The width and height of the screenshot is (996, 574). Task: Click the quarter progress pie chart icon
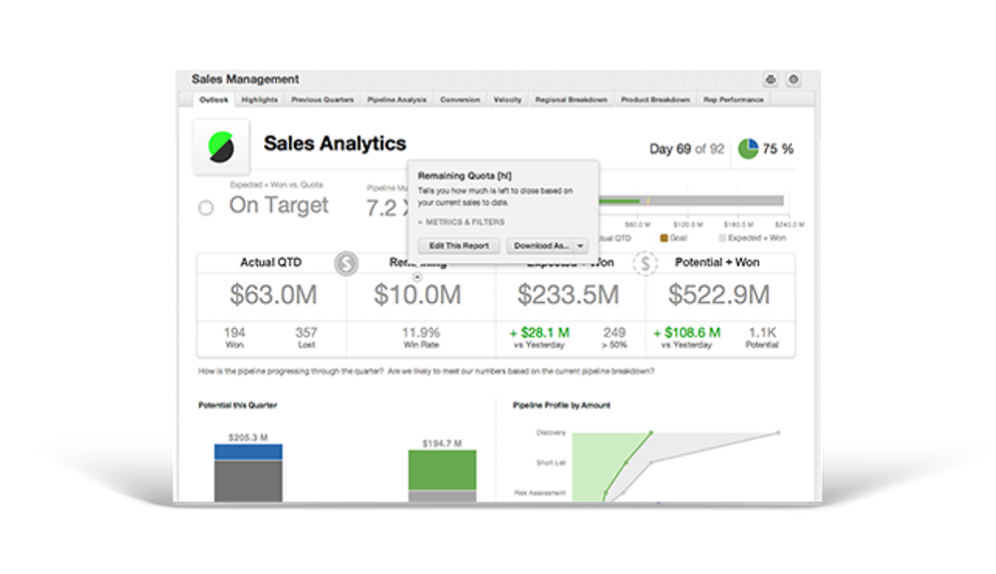point(748,148)
